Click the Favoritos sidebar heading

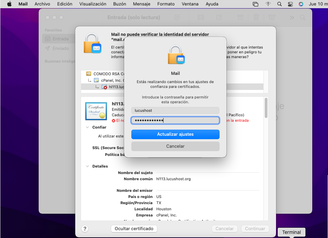53,30
